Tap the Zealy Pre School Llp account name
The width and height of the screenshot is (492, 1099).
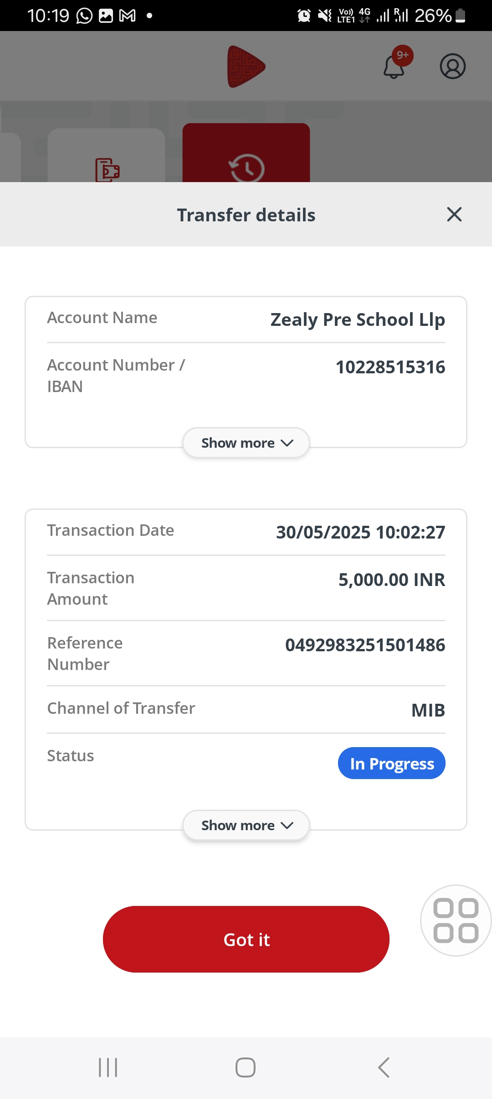point(358,319)
